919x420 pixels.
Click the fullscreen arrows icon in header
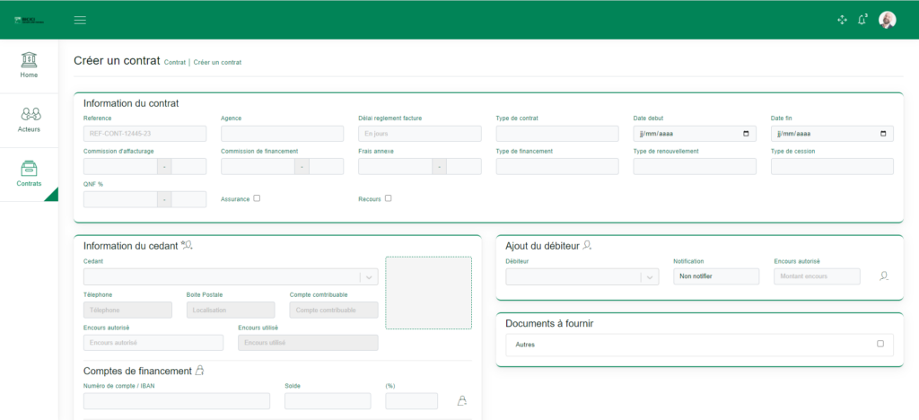(x=842, y=20)
